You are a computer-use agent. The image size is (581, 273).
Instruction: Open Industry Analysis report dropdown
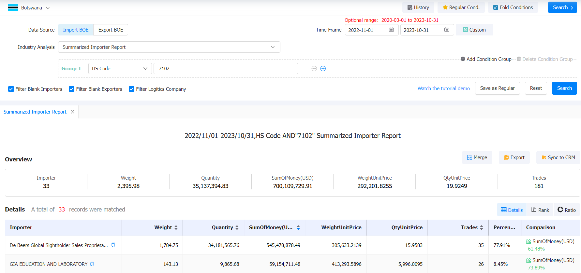tap(169, 47)
